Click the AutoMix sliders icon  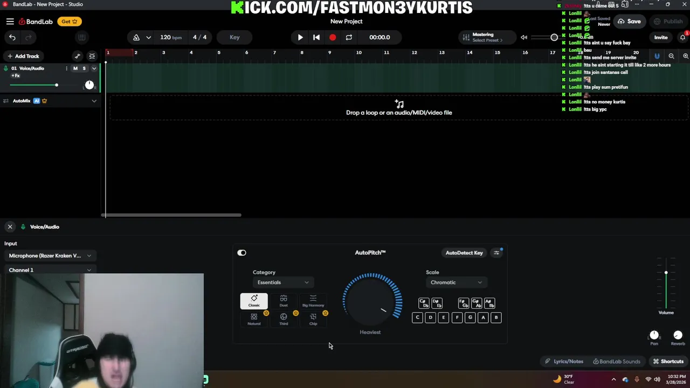[6, 101]
